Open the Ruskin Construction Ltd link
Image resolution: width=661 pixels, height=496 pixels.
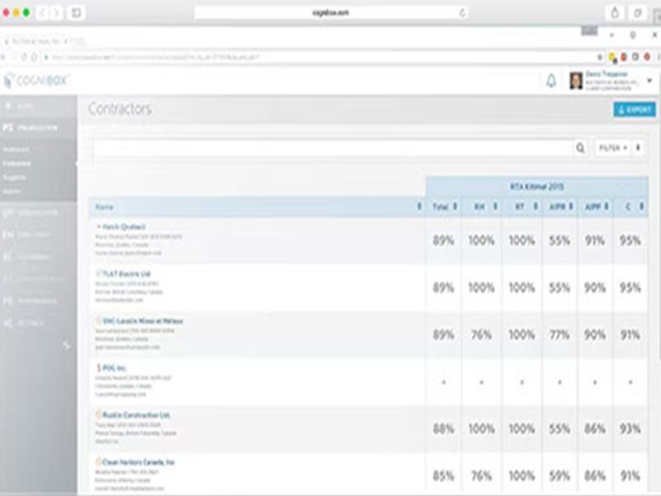tap(136, 415)
